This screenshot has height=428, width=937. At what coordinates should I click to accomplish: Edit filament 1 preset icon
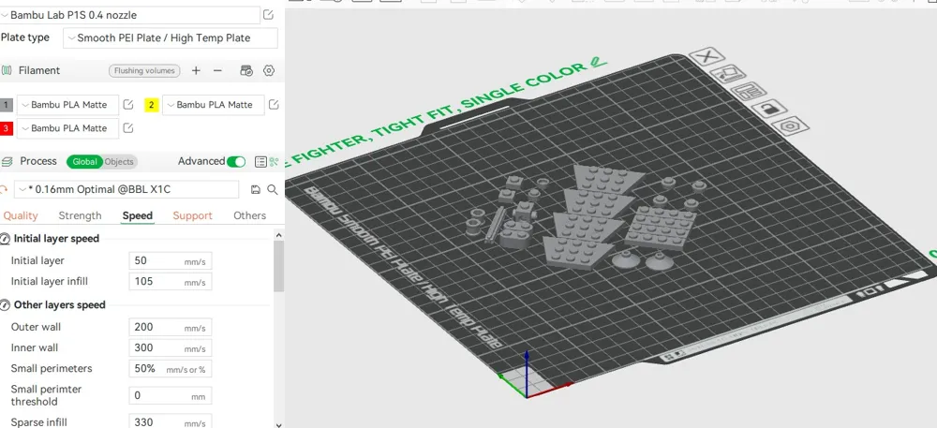(x=127, y=105)
